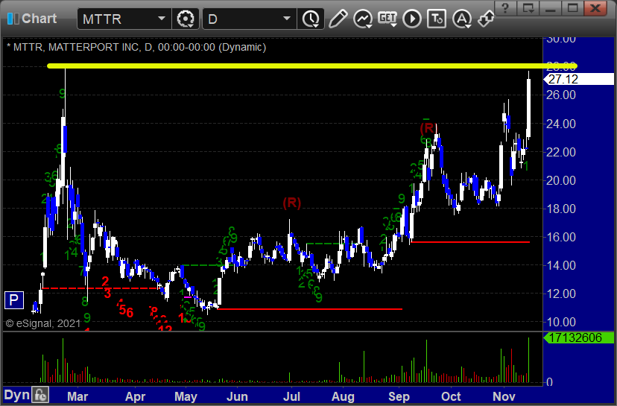Click the Sep label on time axis
The height and width of the screenshot is (406, 617).
(x=399, y=396)
